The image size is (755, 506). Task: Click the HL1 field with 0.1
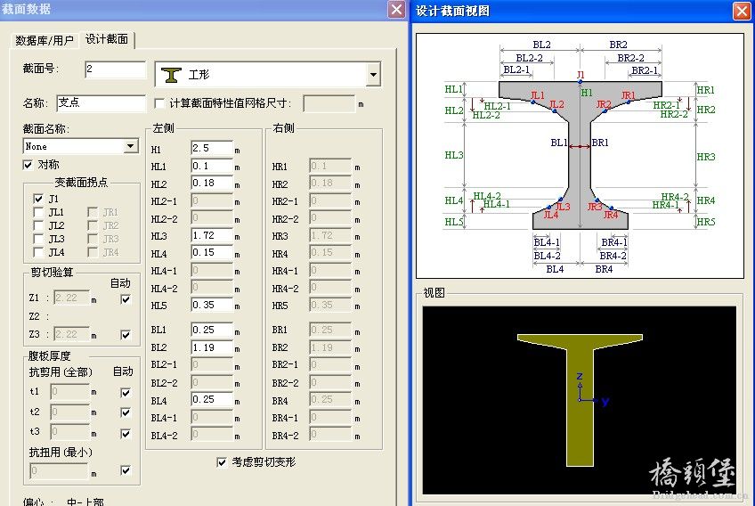point(212,167)
